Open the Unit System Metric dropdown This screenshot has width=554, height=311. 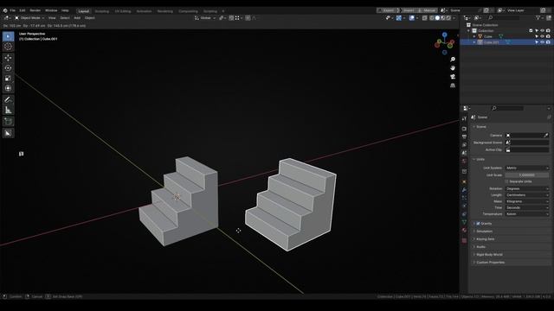pos(527,168)
